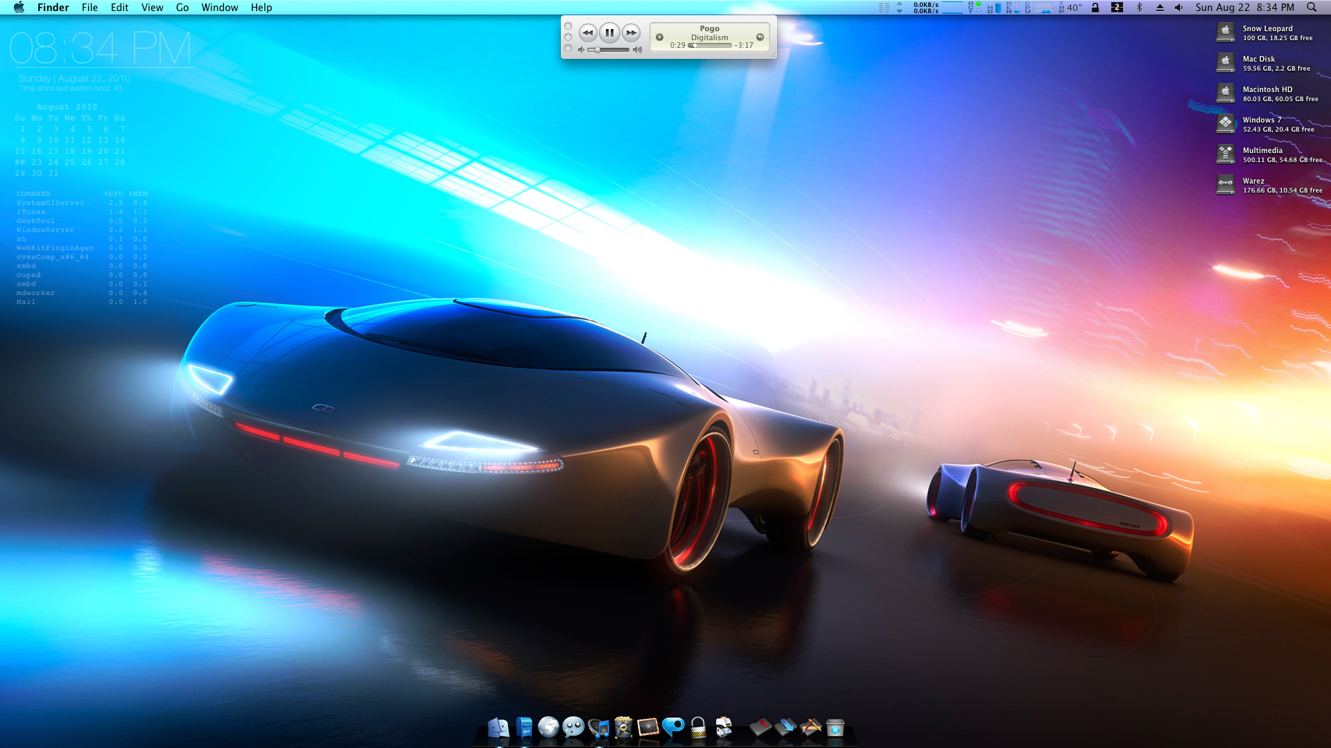1331x748 pixels.
Task: Click the mute speaker icon in iTunes
Action: (581, 50)
